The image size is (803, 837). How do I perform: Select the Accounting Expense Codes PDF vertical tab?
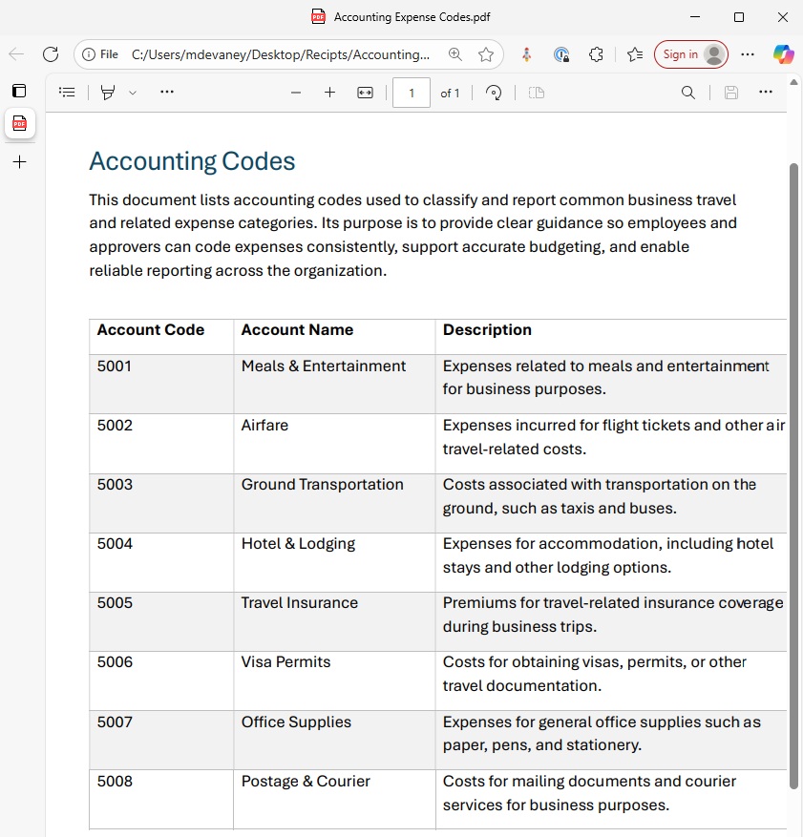click(19, 124)
